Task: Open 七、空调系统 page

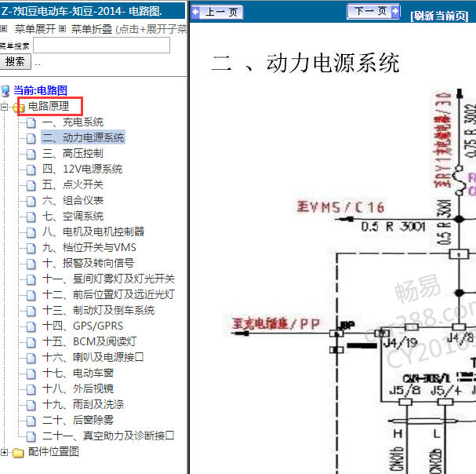Action: click(x=73, y=217)
